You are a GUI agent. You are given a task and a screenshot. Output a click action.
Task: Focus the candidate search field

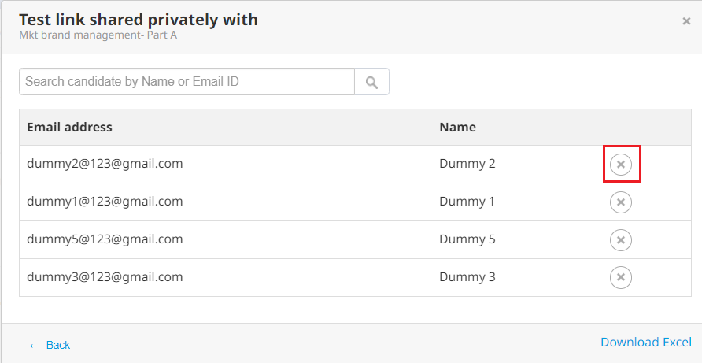pyautogui.click(x=187, y=82)
